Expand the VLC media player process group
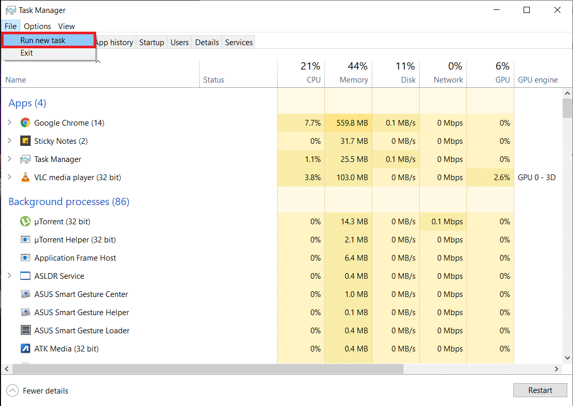The image size is (573, 406). click(9, 177)
